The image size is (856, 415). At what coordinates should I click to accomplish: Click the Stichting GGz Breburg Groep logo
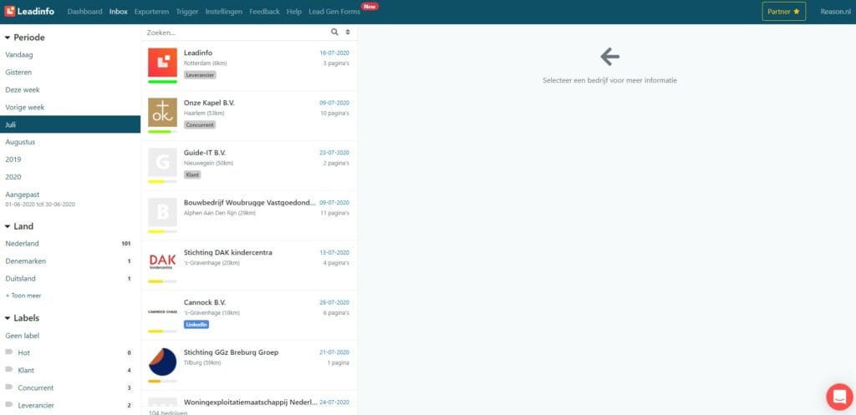tap(163, 362)
